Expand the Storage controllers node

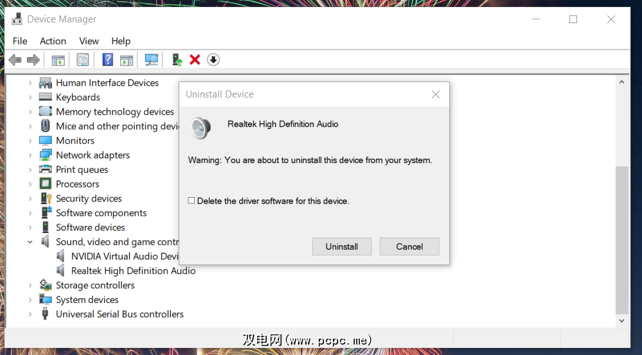[x=30, y=285]
